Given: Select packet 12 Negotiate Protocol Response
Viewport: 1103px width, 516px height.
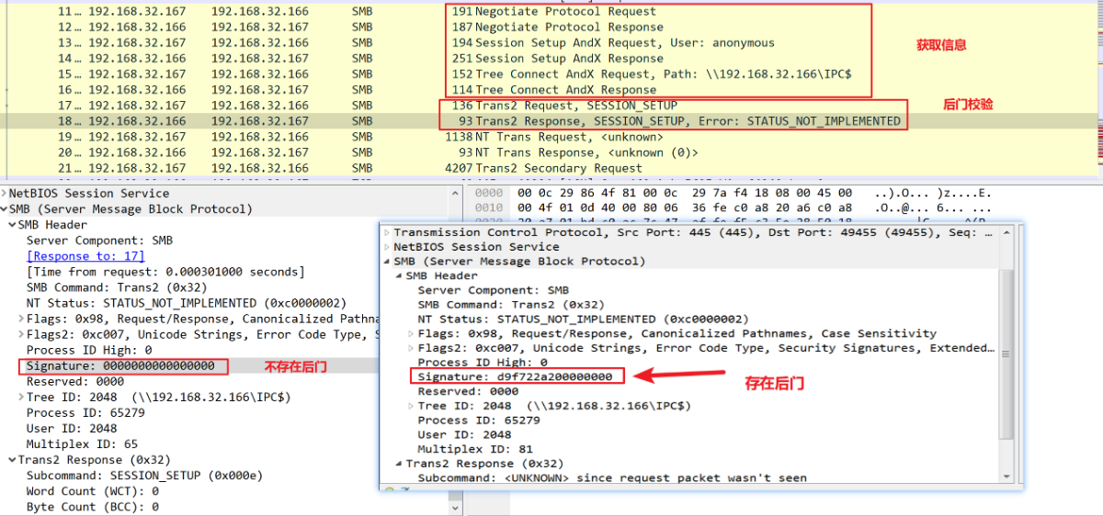Looking at the screenshot, I should [x=551, y=28].
